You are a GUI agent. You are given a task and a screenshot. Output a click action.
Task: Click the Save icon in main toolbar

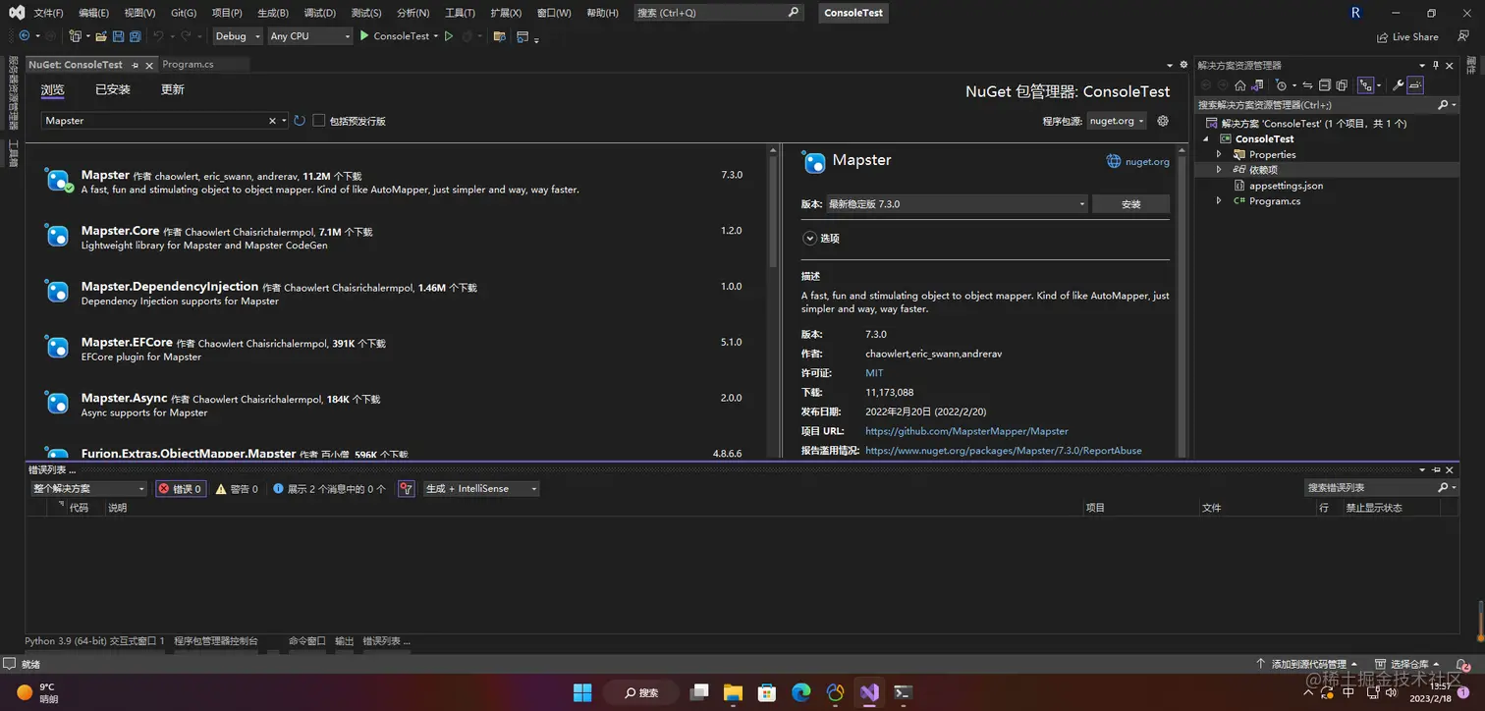coord(118,36)
